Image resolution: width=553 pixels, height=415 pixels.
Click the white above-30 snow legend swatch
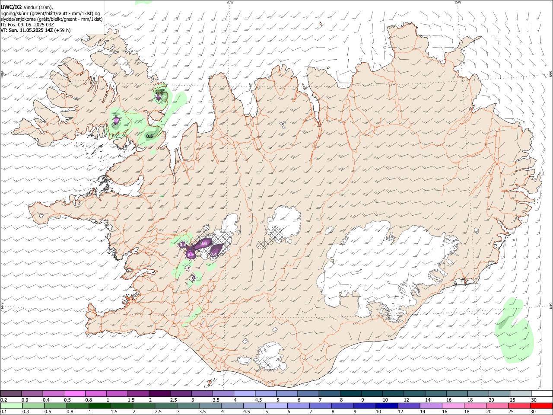(x=542, y=394)
